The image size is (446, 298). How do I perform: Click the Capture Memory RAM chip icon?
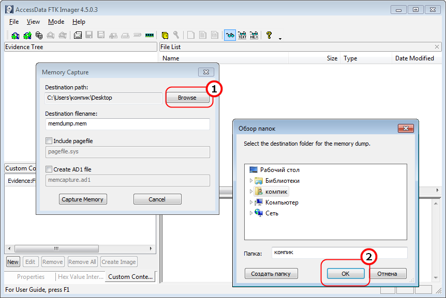click(150, 35)
